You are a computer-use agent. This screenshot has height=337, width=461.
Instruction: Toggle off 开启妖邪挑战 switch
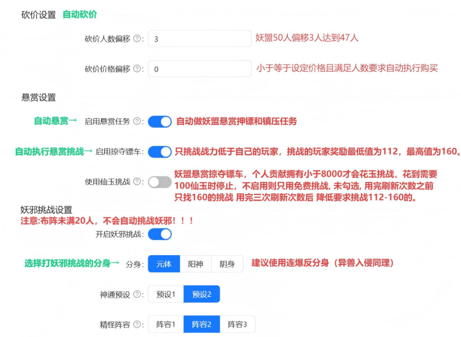160,234
